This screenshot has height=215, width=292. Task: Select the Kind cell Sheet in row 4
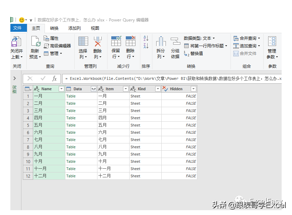[x=145, y=118]
